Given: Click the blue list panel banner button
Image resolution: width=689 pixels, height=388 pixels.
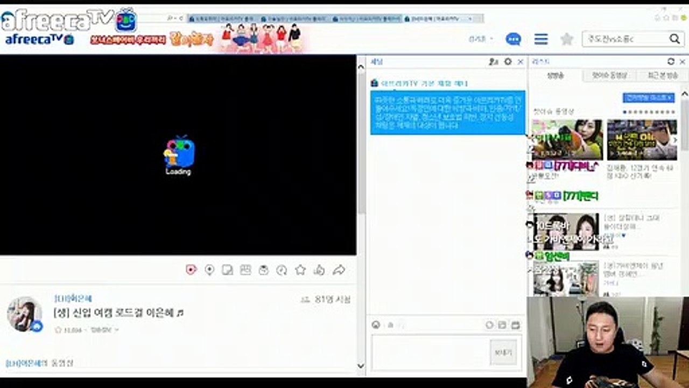Looking at the screenshot, I should 649,98.
